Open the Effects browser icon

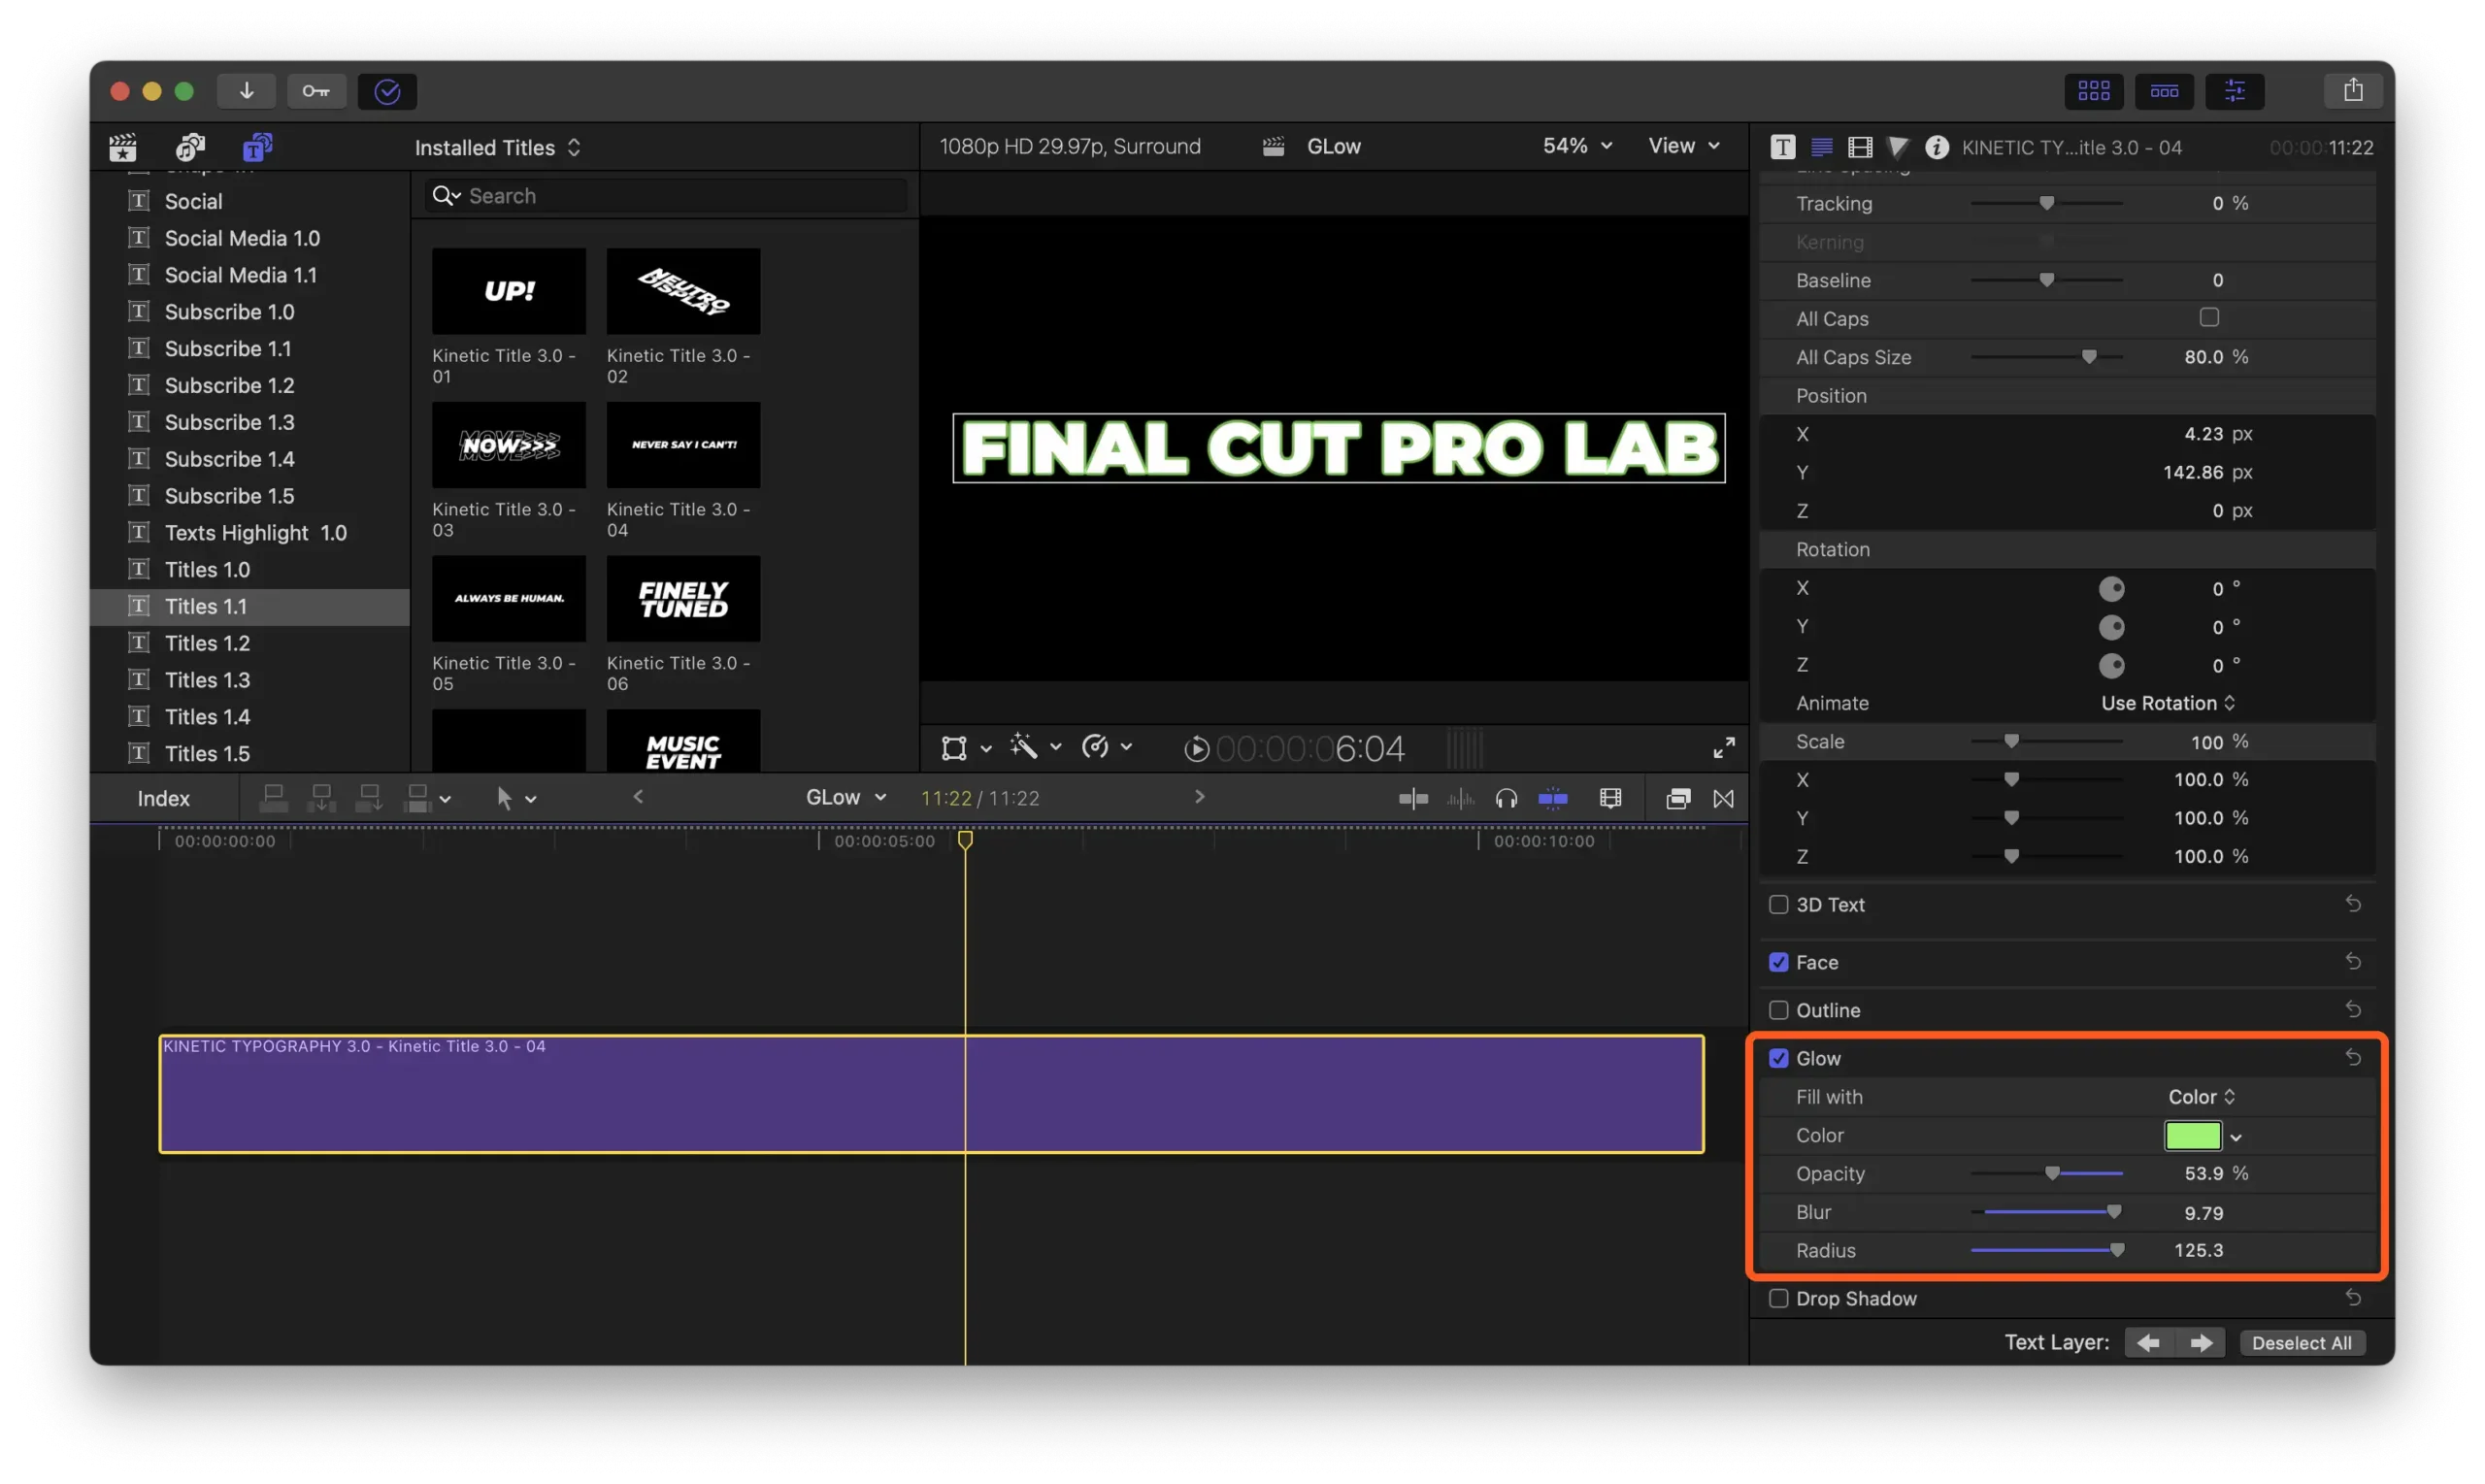(1677, 798)
